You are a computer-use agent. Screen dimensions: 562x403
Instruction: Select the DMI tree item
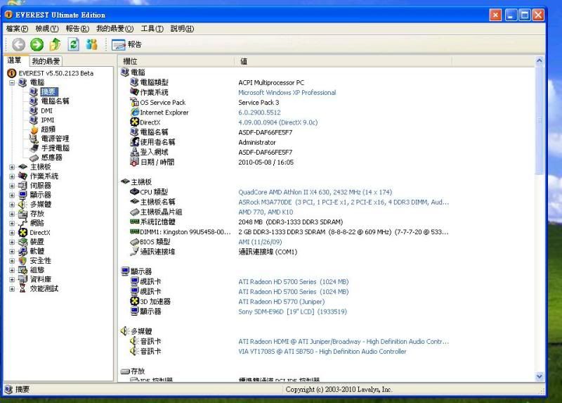point(46,110)
